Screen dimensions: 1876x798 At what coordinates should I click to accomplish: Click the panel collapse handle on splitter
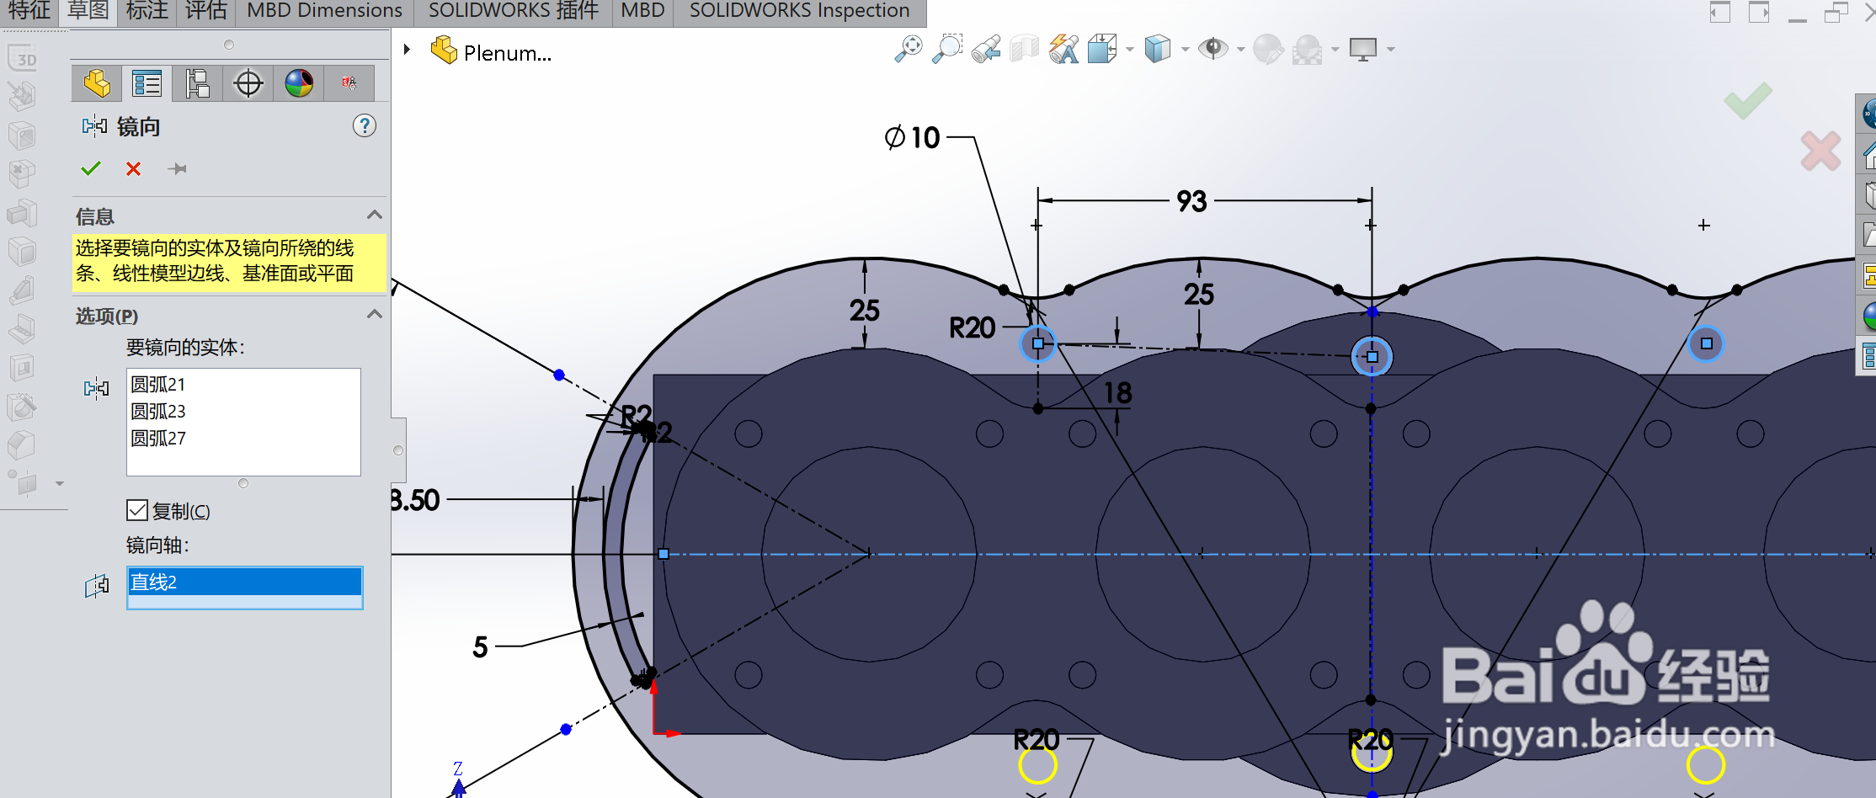point(398,450)
